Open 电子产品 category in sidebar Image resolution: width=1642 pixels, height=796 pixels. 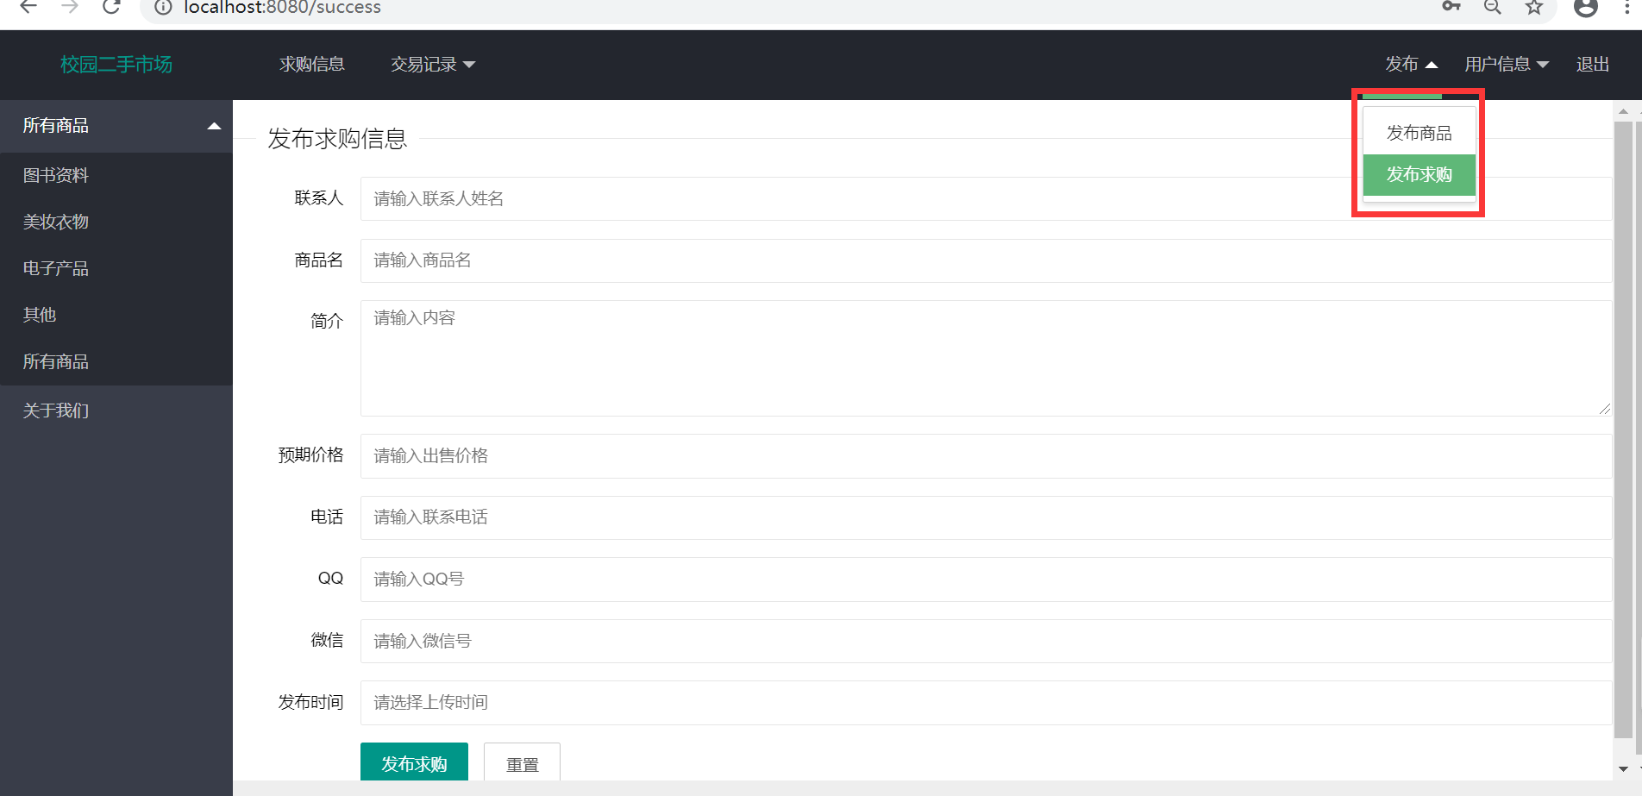tap(116, 269)
